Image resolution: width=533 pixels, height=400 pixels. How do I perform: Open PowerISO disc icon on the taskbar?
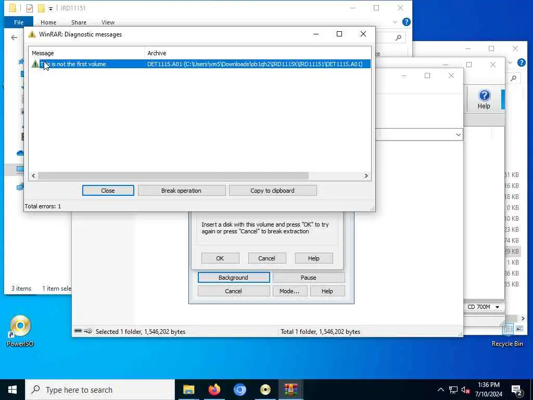(265, 390)
